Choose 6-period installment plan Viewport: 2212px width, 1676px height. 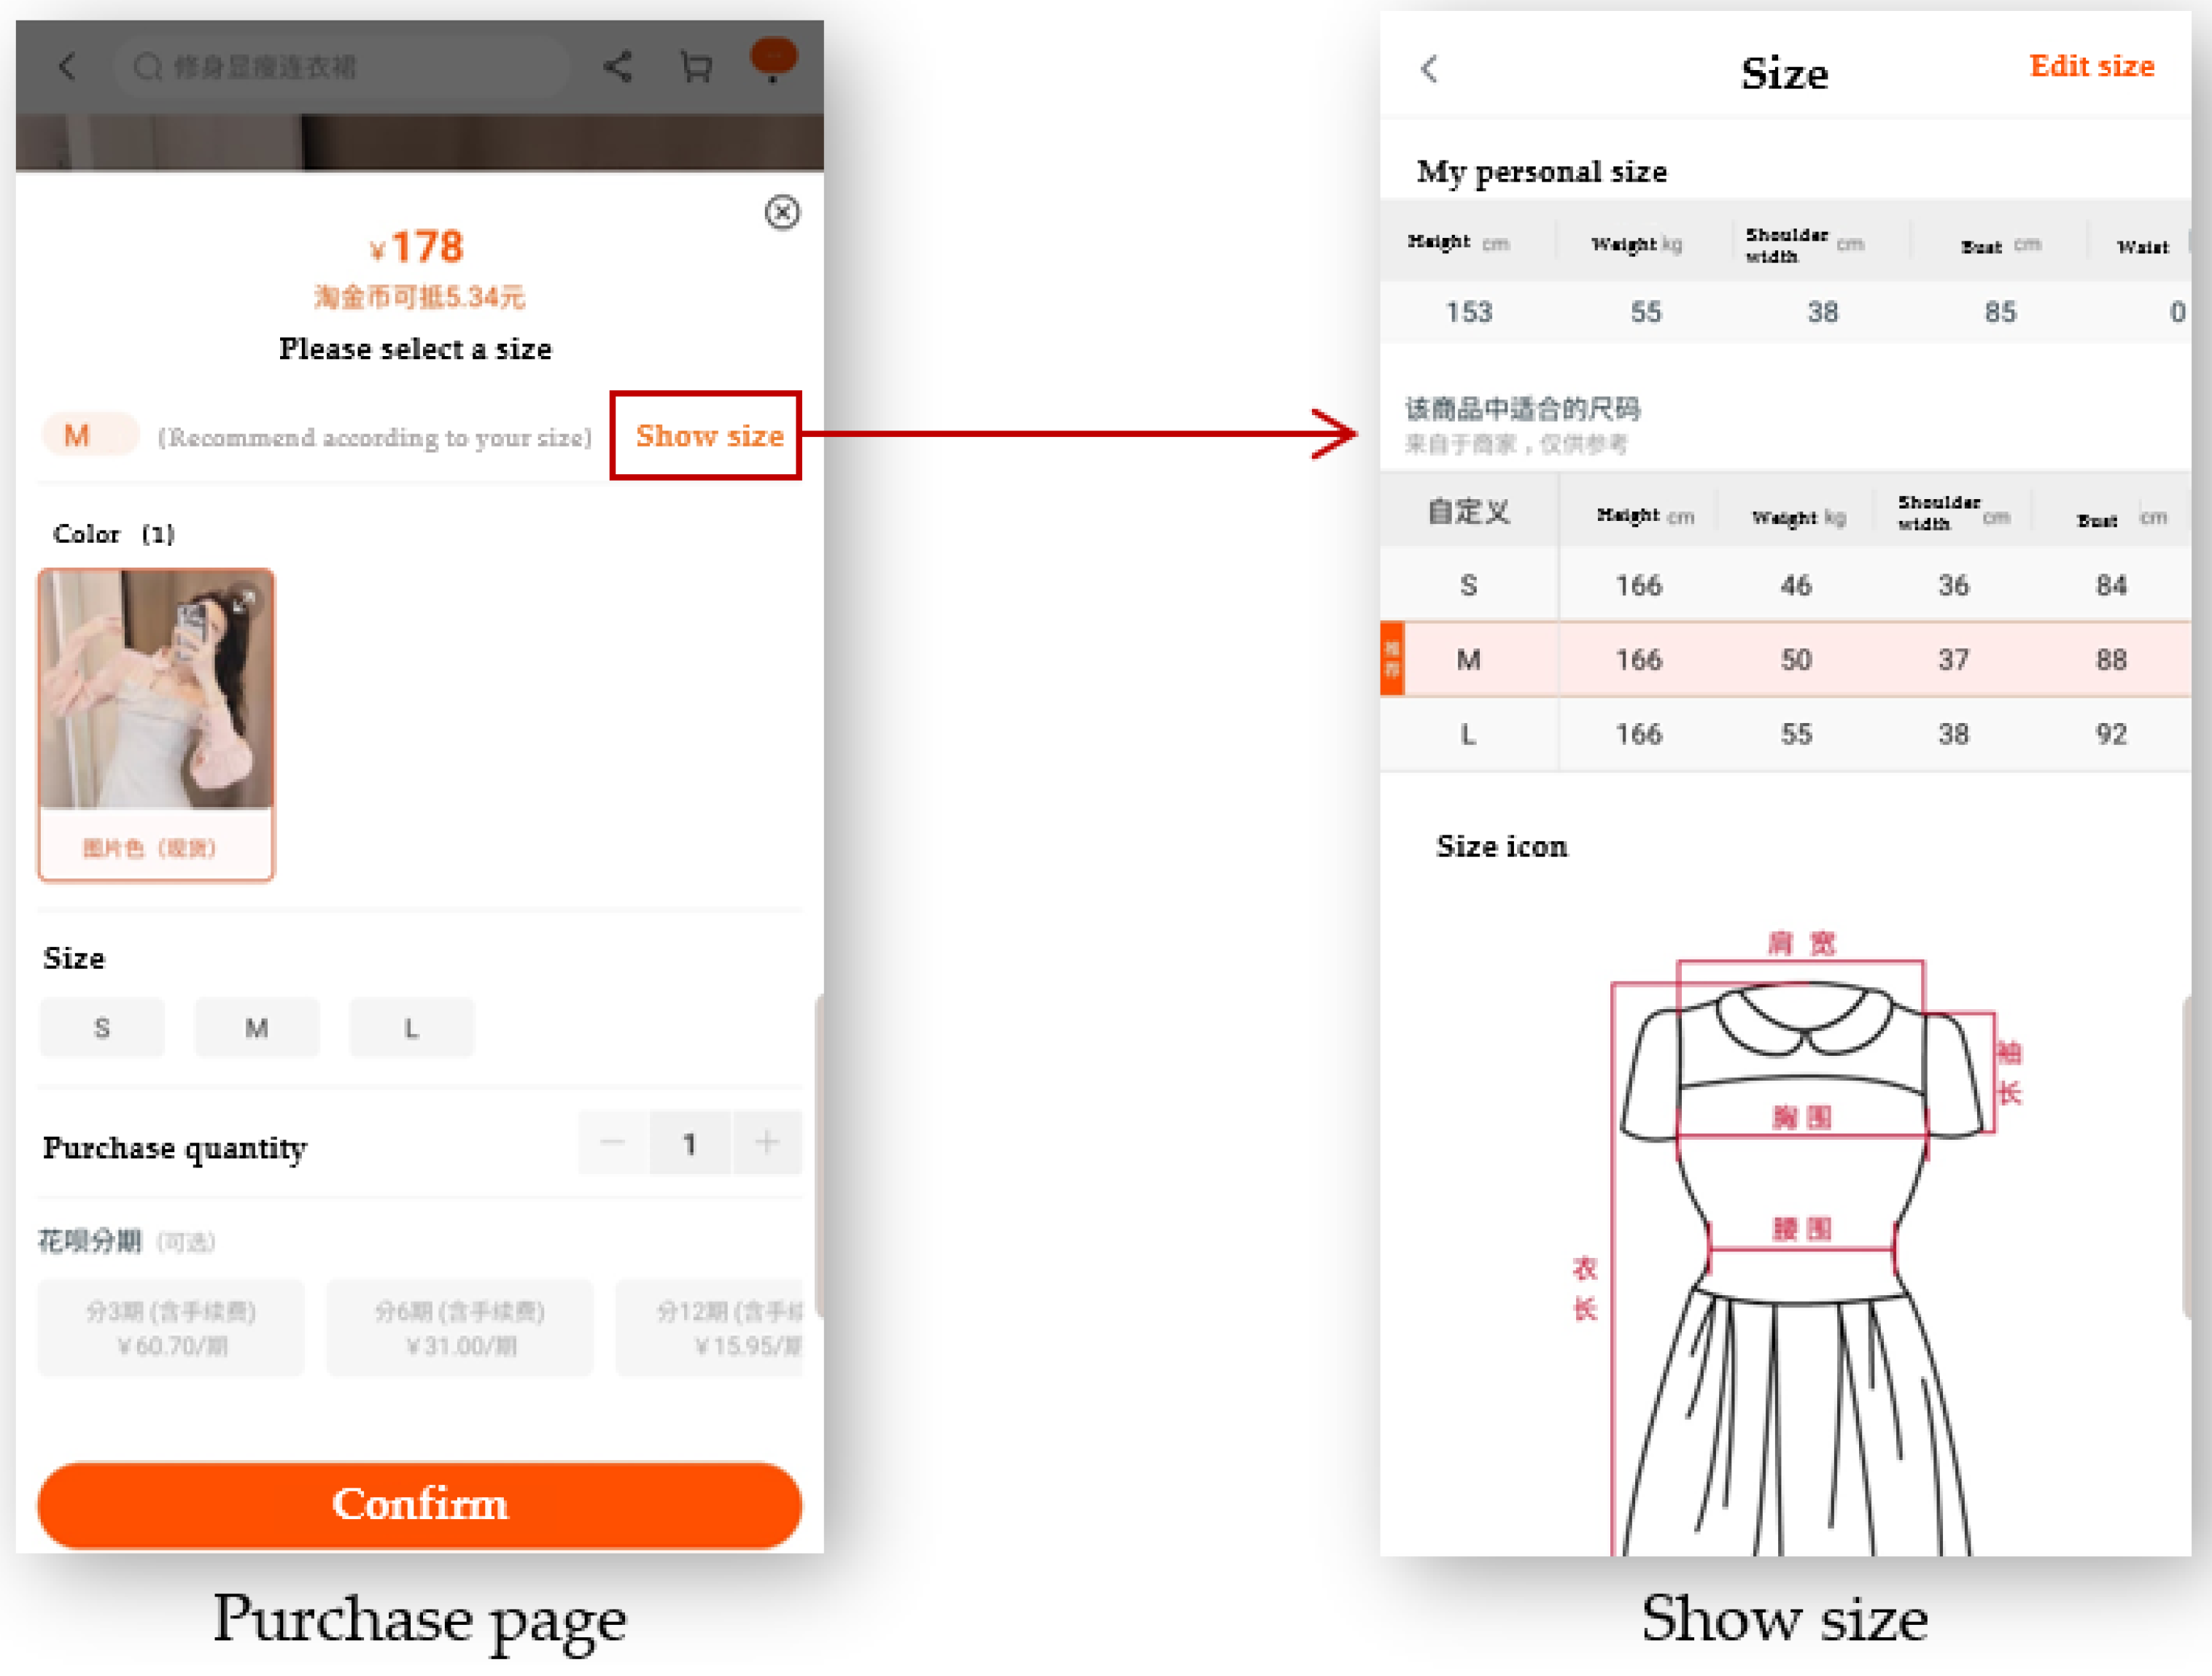tap(460, 1328)
